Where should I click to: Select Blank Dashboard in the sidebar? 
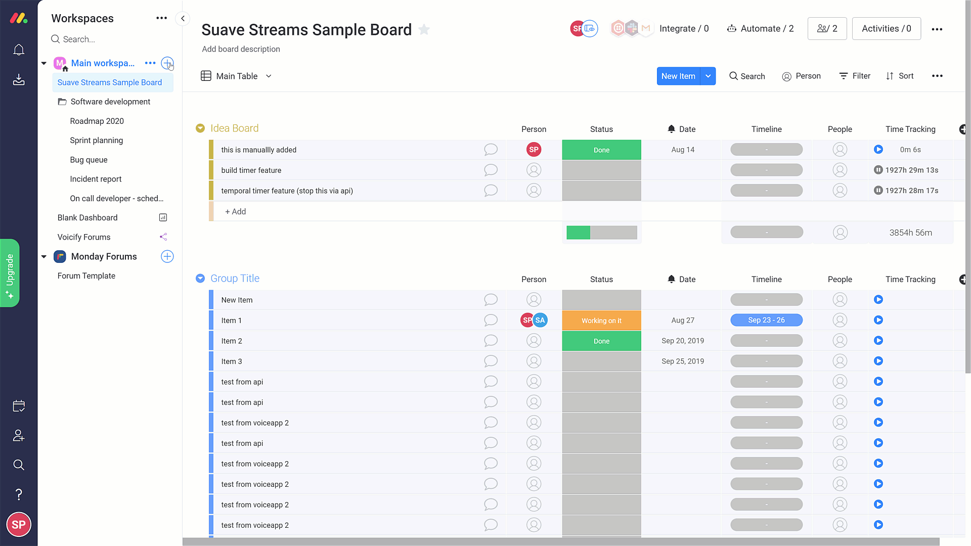(87, 217)
